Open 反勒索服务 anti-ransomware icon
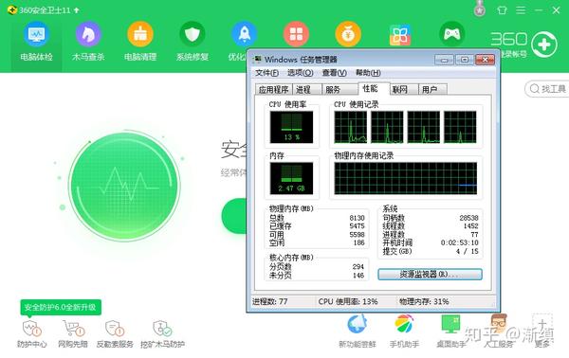This screenshot has width=569, height=358. pyautogui.click(x=115, y=329)
